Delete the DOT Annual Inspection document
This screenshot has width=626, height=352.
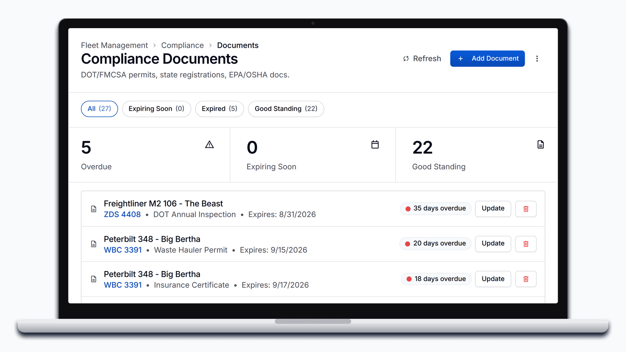[x=526, y=209]
